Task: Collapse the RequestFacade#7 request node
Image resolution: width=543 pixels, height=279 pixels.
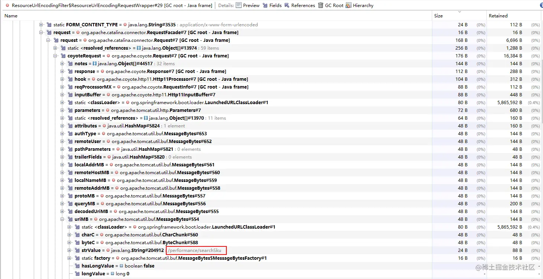Action: [41, 33]
